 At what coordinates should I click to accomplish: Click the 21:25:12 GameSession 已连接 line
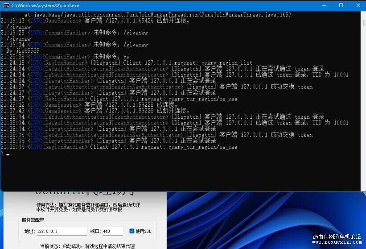pos(90,105)
